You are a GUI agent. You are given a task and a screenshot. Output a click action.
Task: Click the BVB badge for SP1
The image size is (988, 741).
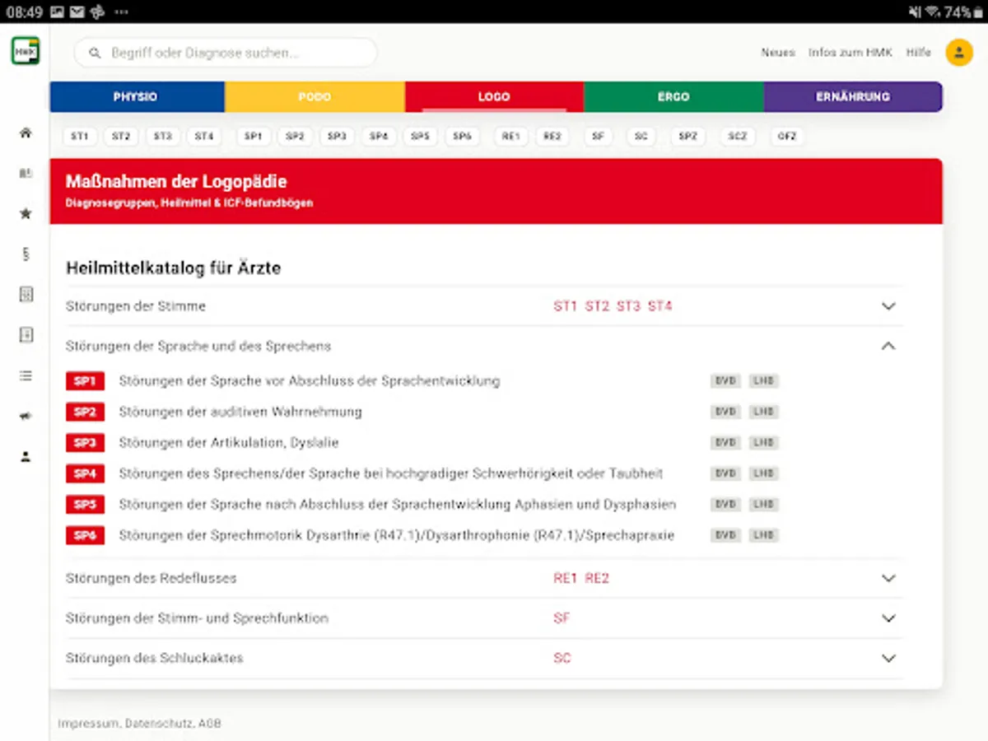(725, 381)
